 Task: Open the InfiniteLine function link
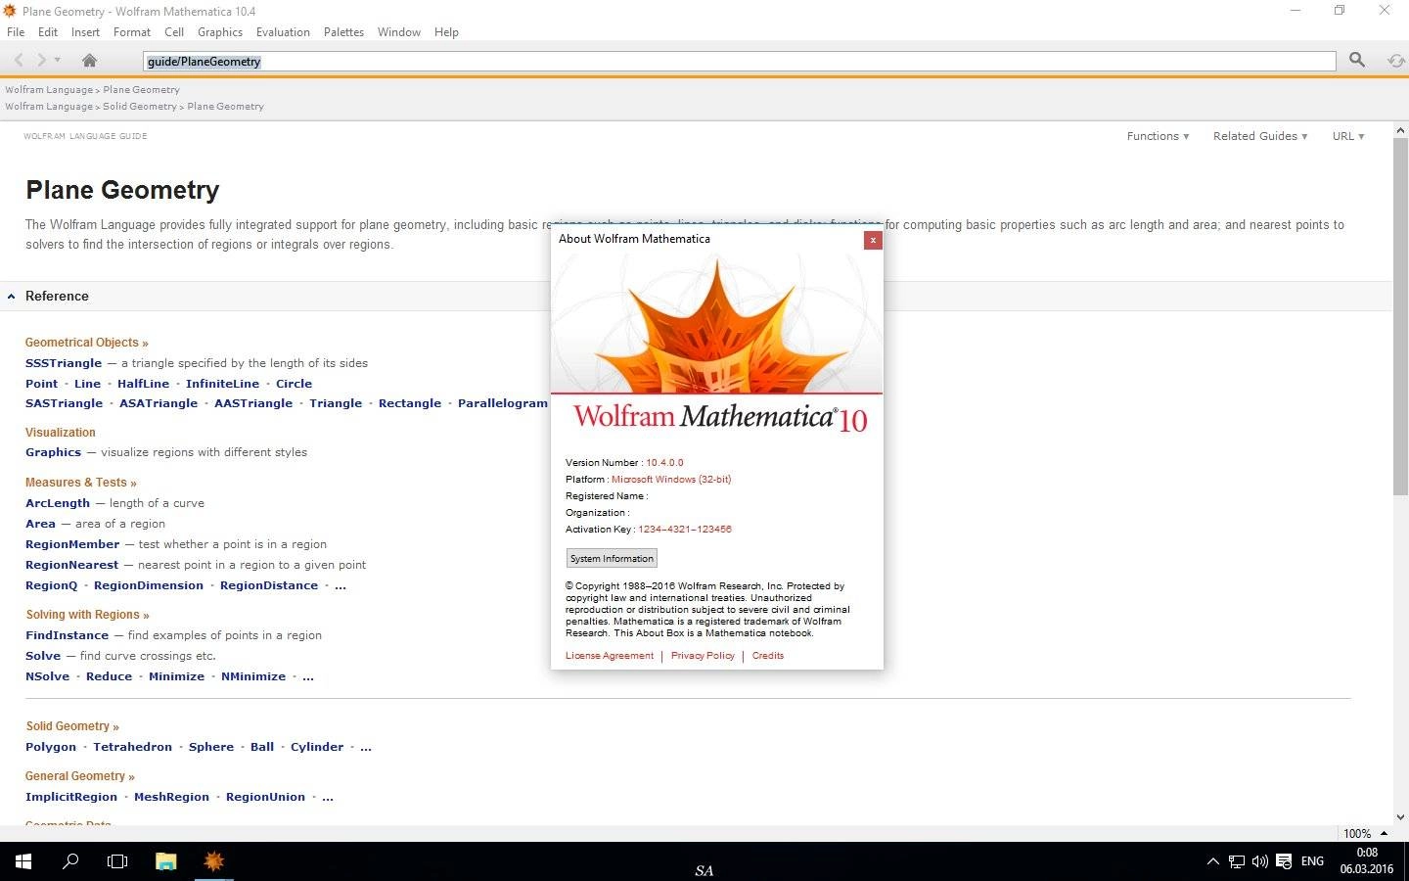(x=222, y=384)
